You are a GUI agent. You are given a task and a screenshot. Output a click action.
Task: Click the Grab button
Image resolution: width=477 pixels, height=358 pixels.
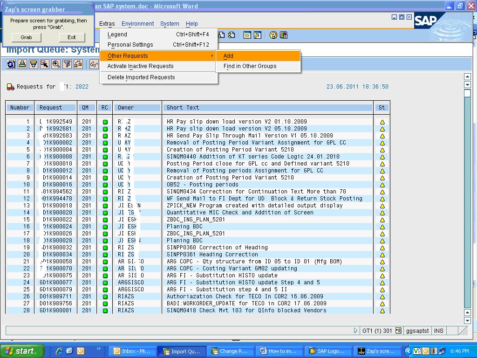tap(26, 37)
